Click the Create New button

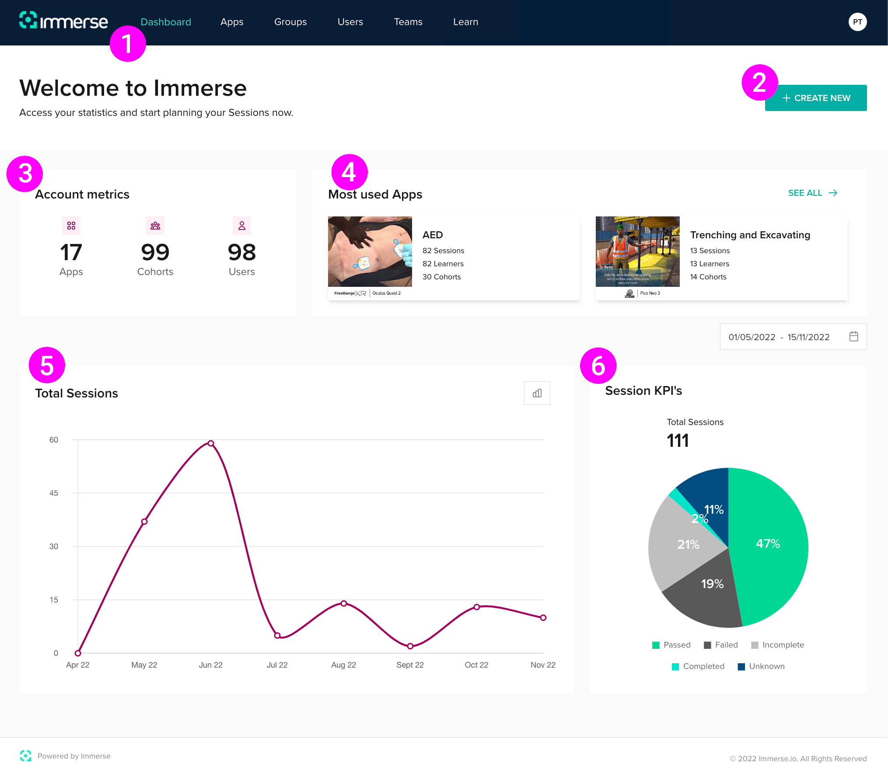[816, 98]
